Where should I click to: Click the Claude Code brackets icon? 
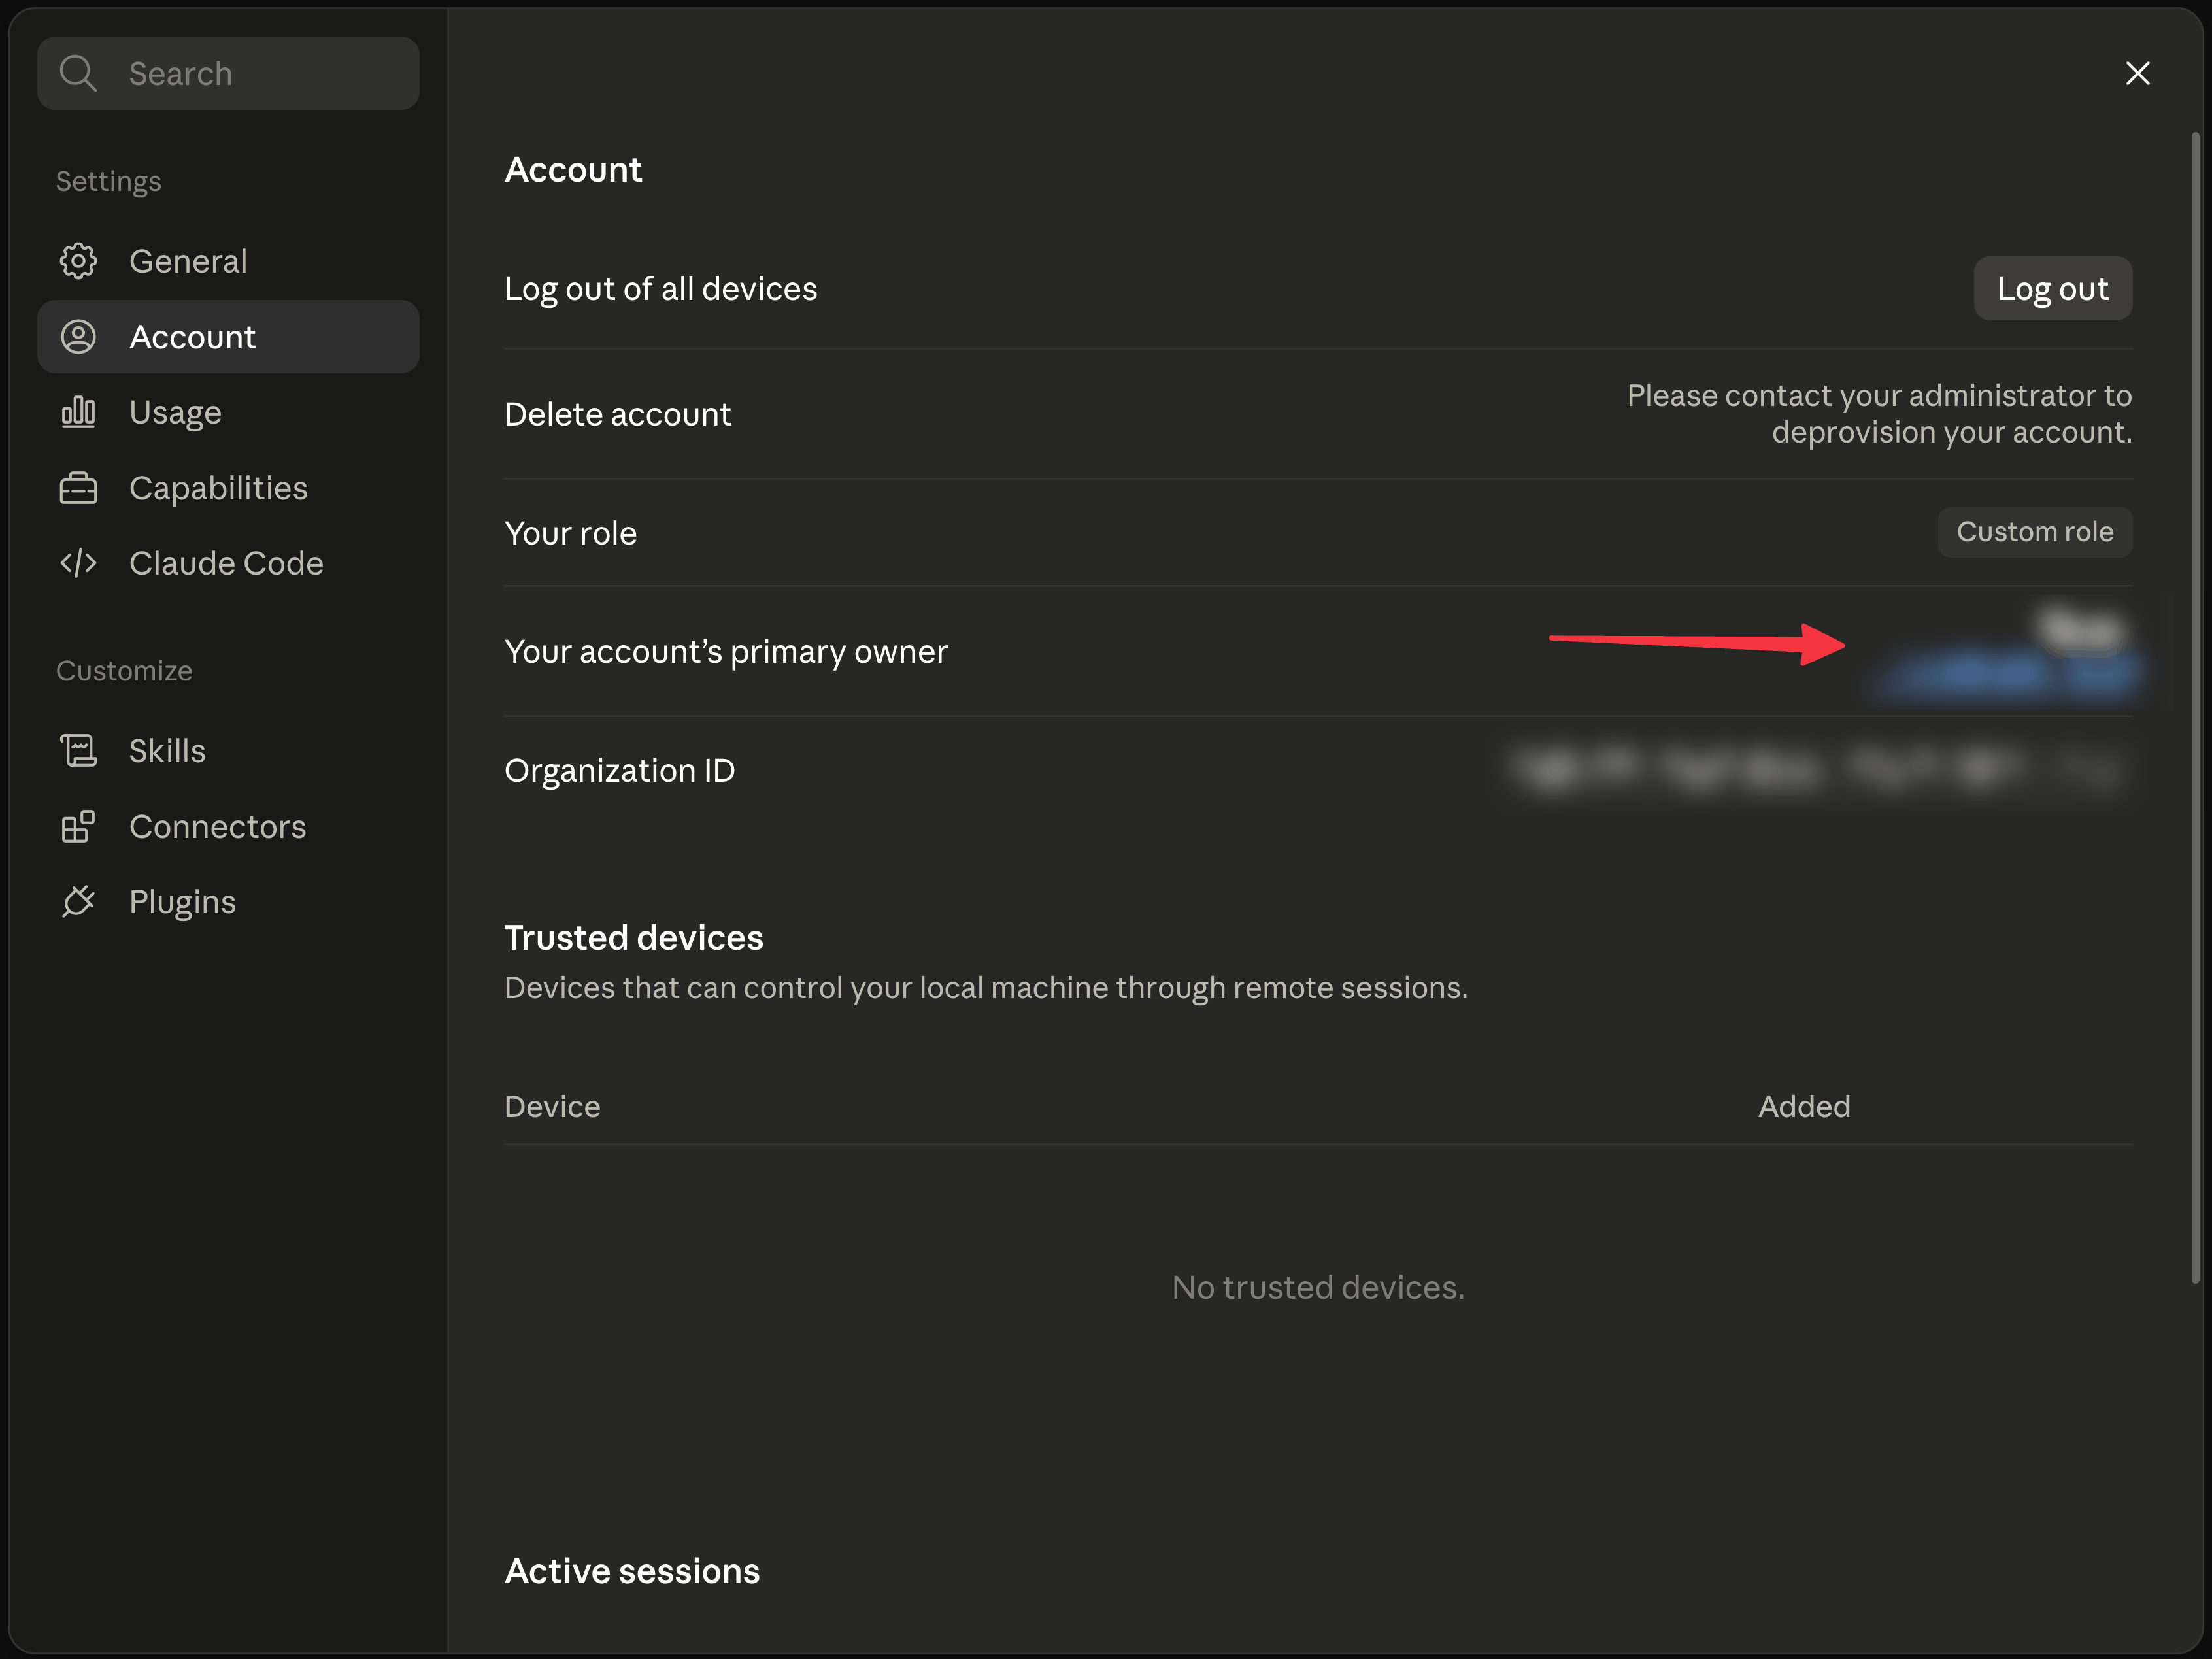[x=78, y=563]
